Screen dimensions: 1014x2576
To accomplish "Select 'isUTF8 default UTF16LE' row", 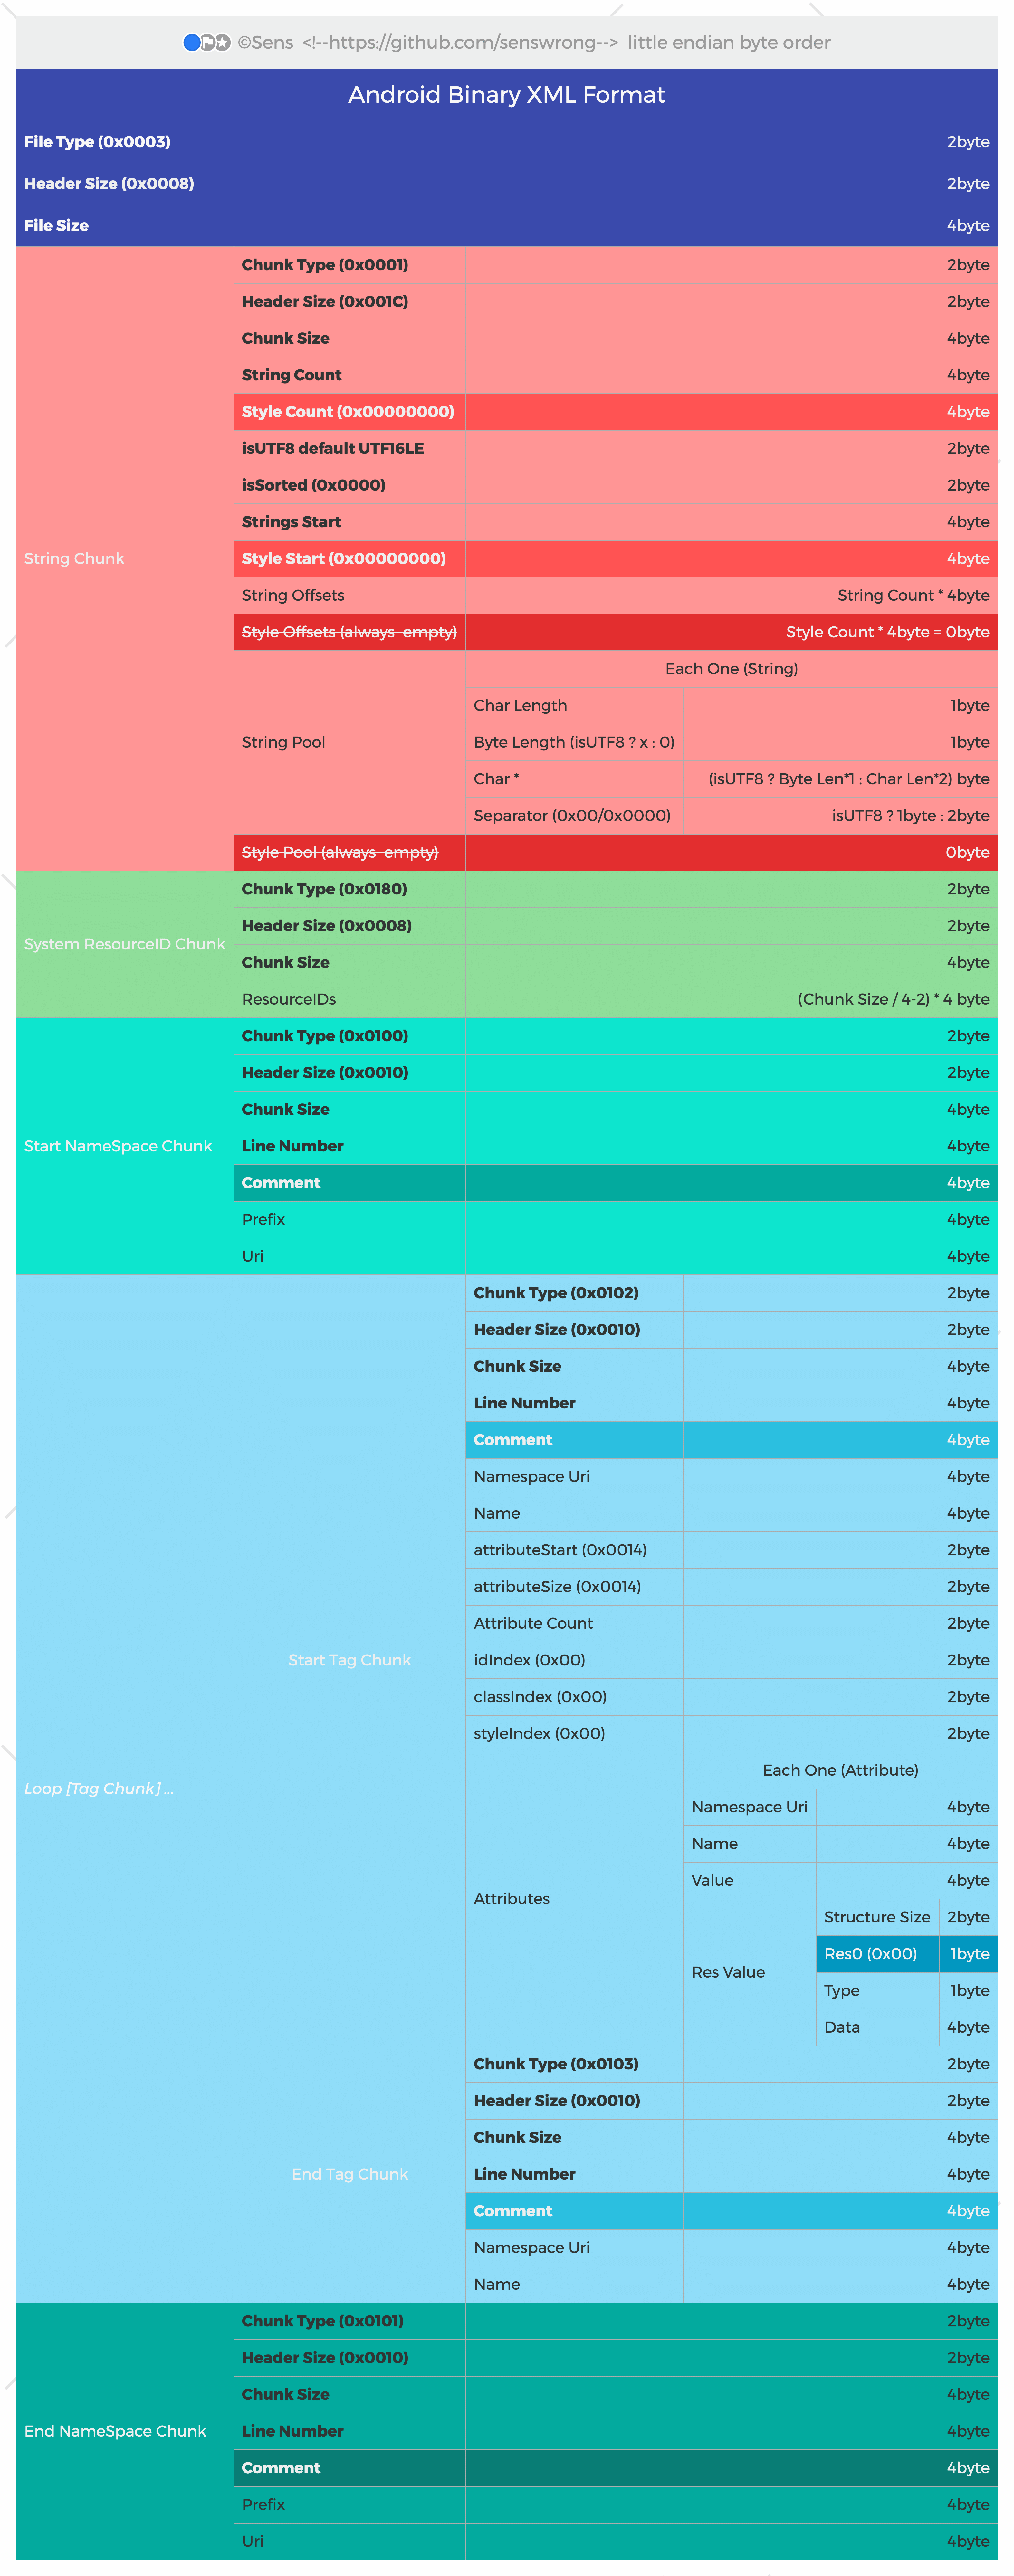I will tap(616, 449).
